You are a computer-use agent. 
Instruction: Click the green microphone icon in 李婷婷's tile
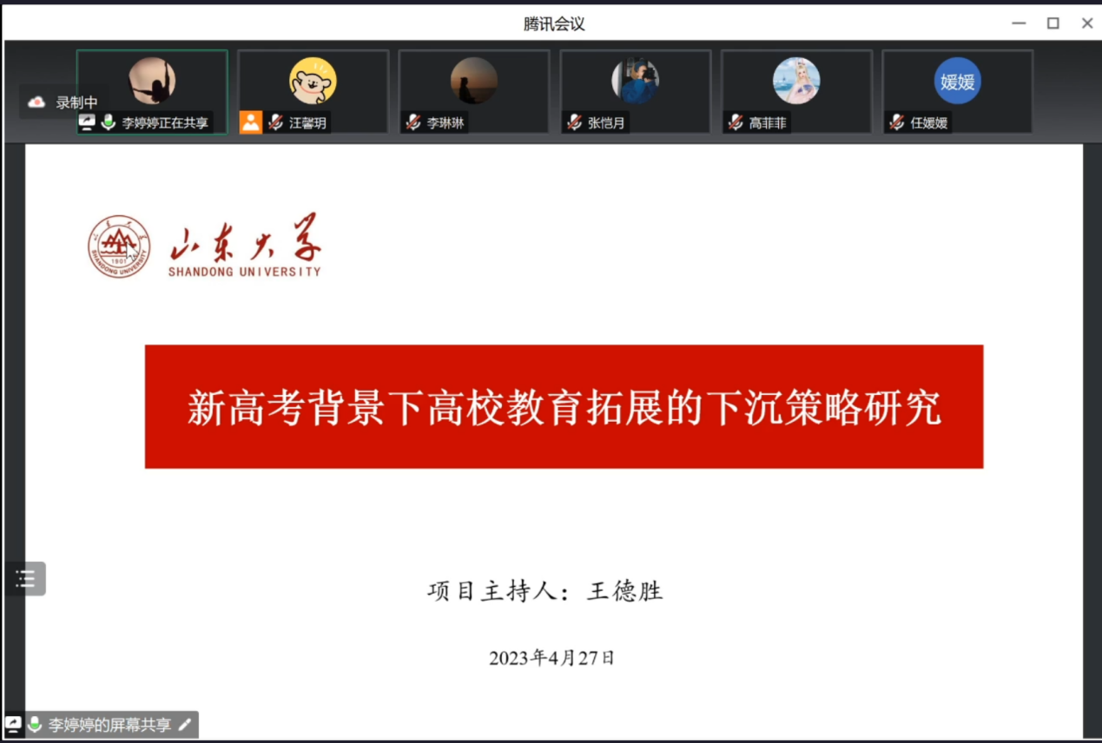click(x=109, y=122)
